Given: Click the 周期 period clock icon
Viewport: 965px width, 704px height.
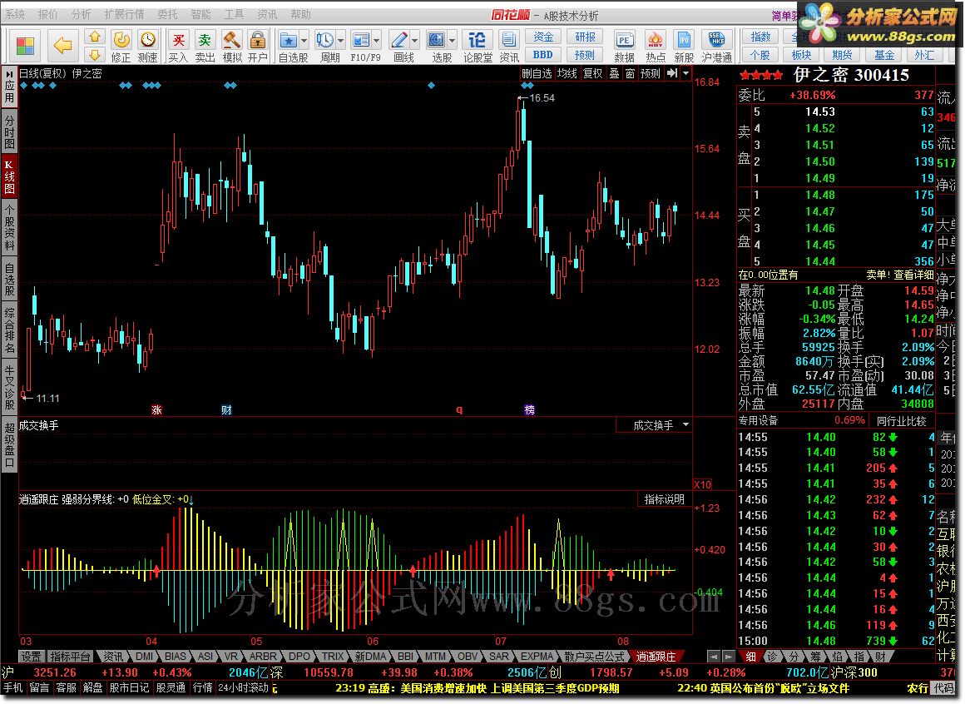Looking at the screenshot, I should (324, 41).
